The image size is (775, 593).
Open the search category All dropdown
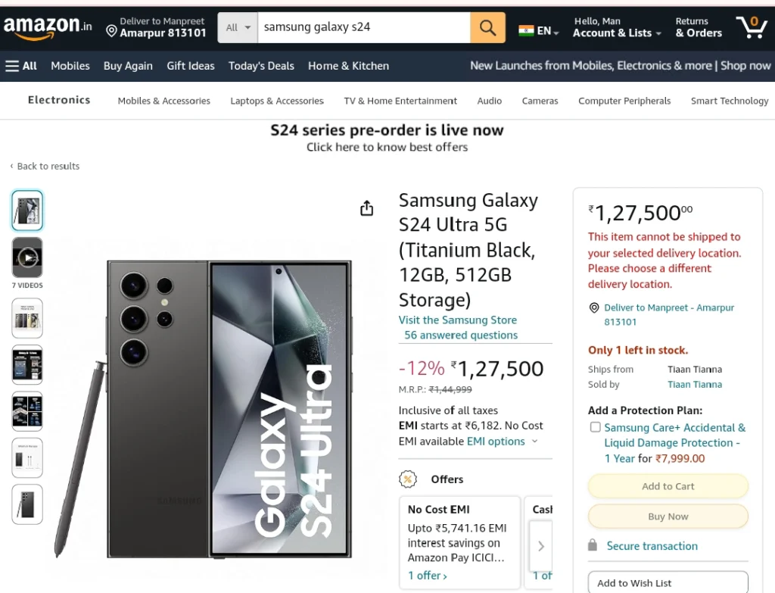(238, 28)
